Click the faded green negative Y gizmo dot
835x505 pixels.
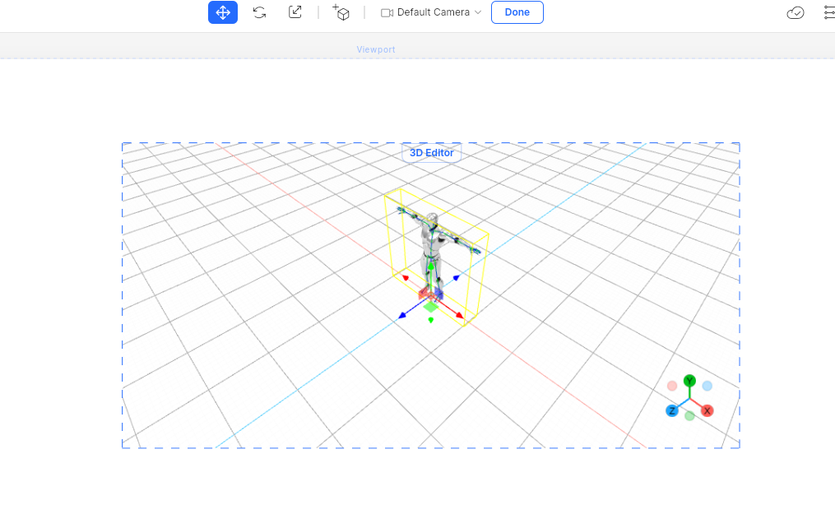689,416
